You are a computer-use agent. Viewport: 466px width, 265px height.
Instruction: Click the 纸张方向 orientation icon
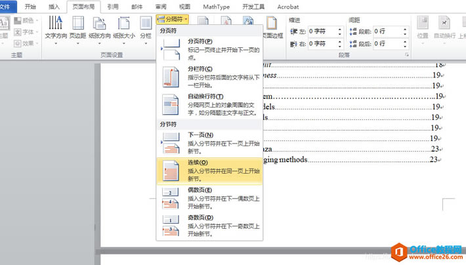click(100, 23)
